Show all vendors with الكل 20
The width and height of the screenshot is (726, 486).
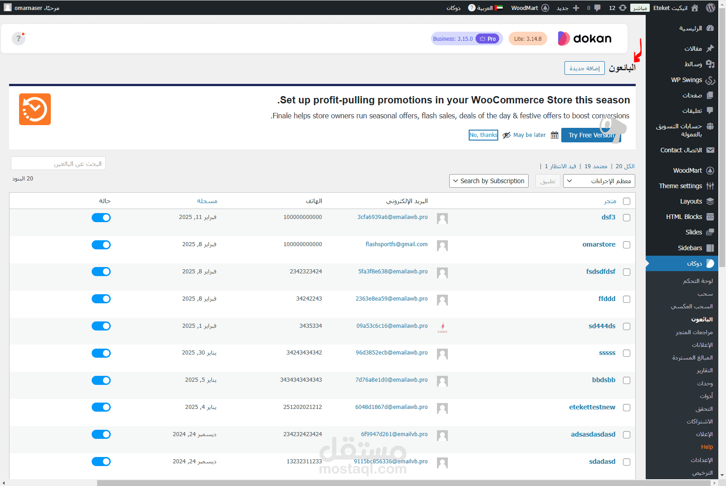(x=625, y=166)
